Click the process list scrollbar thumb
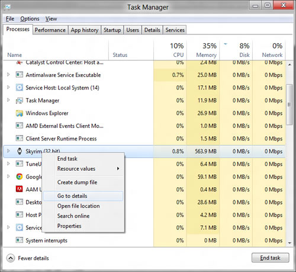This screenshot has width=296, height=272. click(x=289, y=104)
